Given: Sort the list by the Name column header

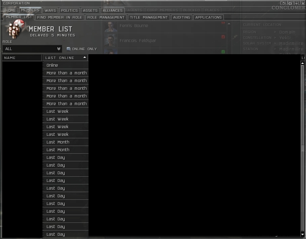Looking at the screenshot, I should click(x=22, y=58).
